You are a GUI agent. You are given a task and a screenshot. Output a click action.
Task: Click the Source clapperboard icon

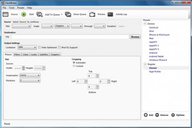click(5, 14)
